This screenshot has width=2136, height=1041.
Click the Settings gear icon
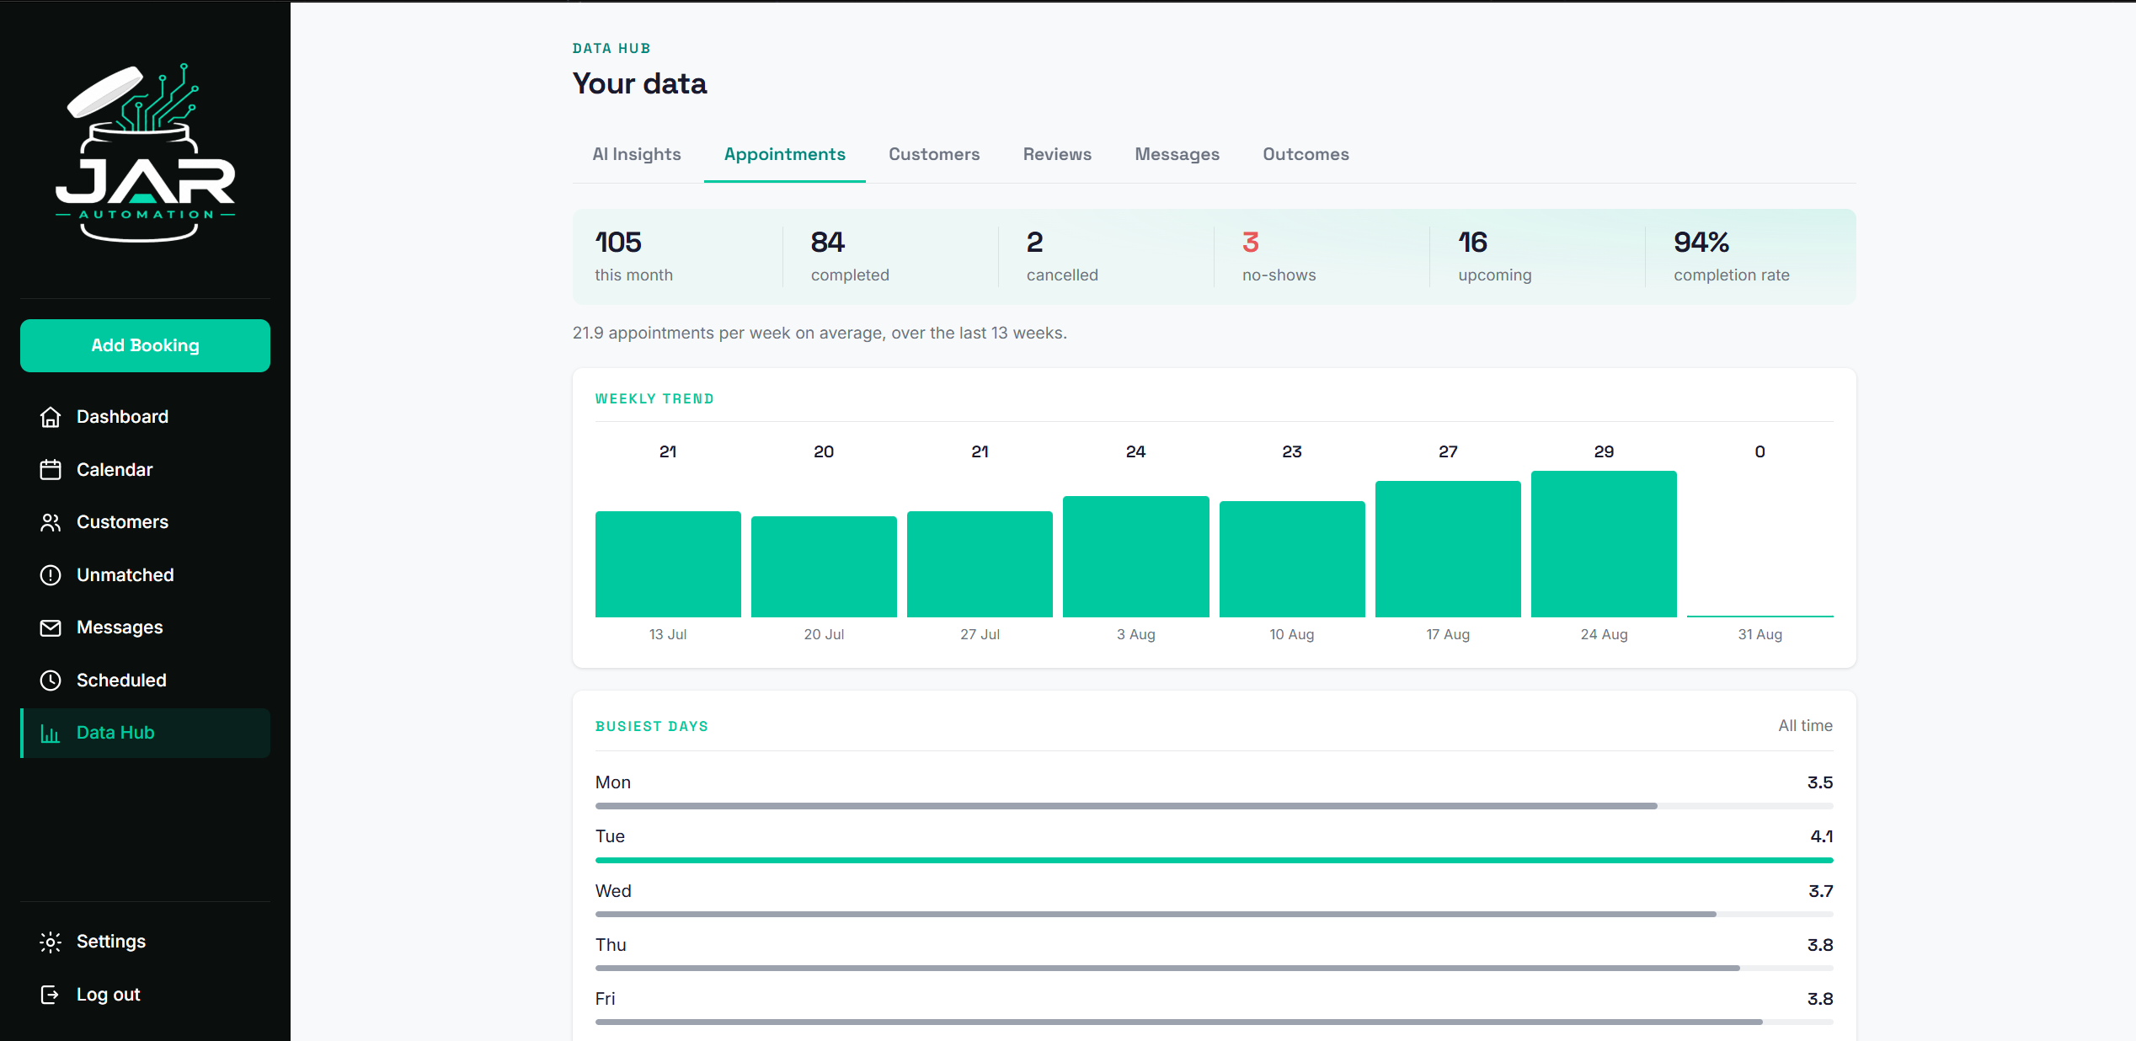[51, 942]
